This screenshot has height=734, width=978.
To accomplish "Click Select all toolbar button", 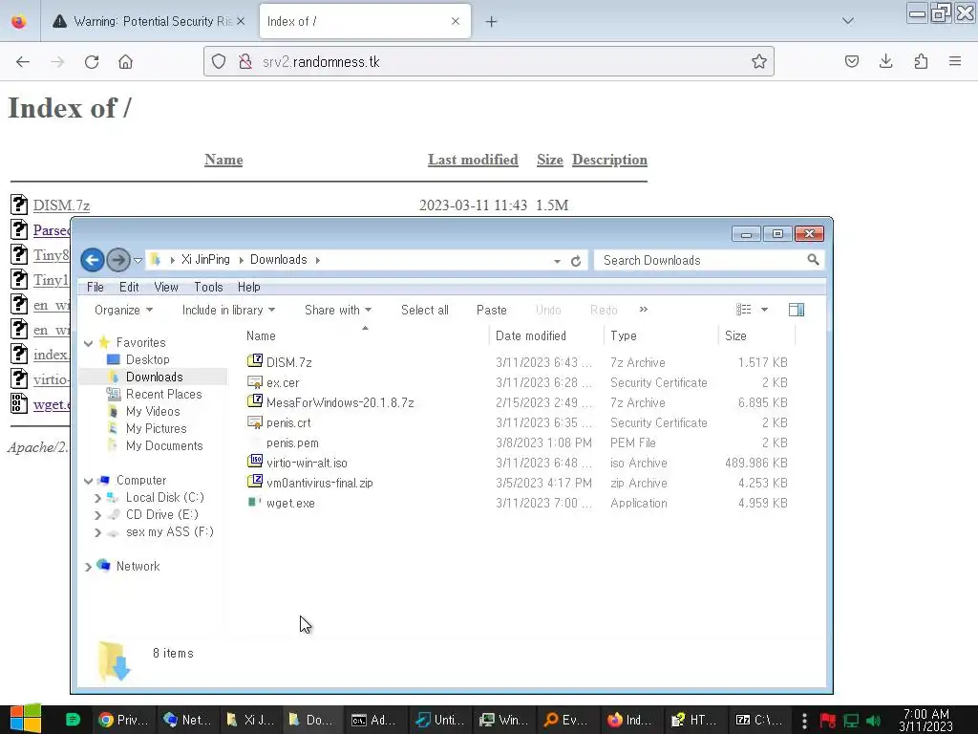I will pos(425,311).
